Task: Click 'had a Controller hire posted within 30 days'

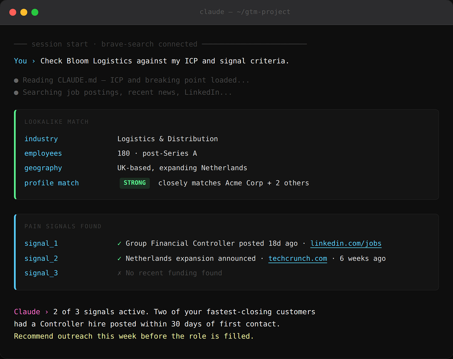Action: [147, 324]
